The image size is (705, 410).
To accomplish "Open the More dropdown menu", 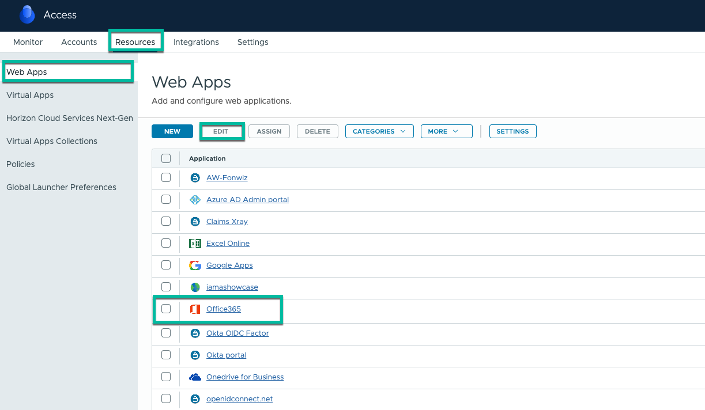I will (446, 131).
